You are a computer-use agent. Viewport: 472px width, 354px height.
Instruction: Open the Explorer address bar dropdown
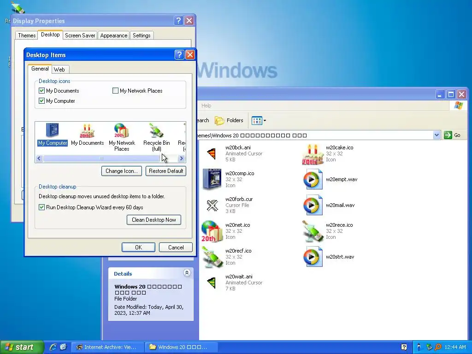[x=437, y=135]
